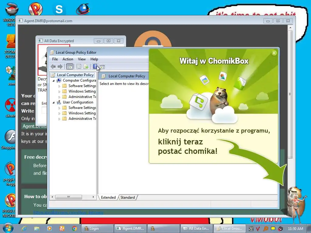Open the Help menu
The height and width of the screenshot is (233, 311).
click(x=94, y=59)
